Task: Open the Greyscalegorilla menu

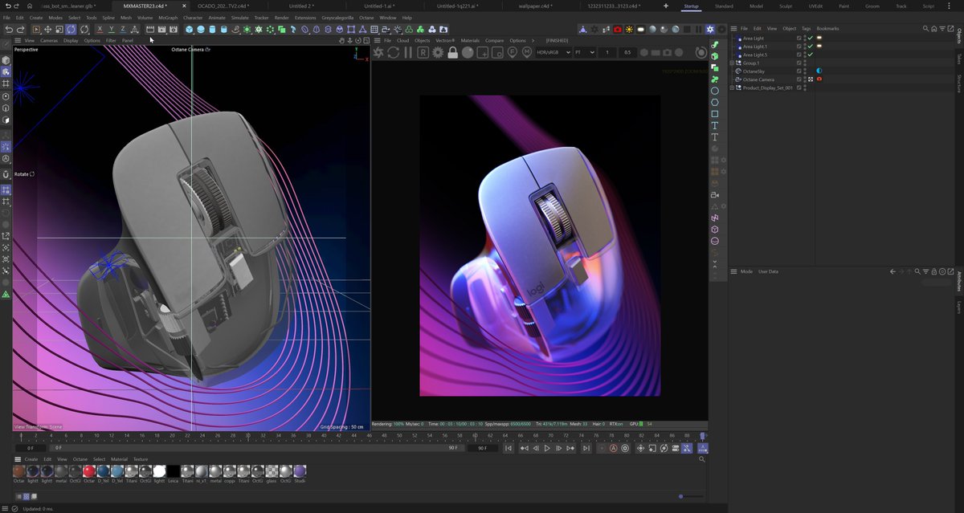Action: [x=337, y=17]
